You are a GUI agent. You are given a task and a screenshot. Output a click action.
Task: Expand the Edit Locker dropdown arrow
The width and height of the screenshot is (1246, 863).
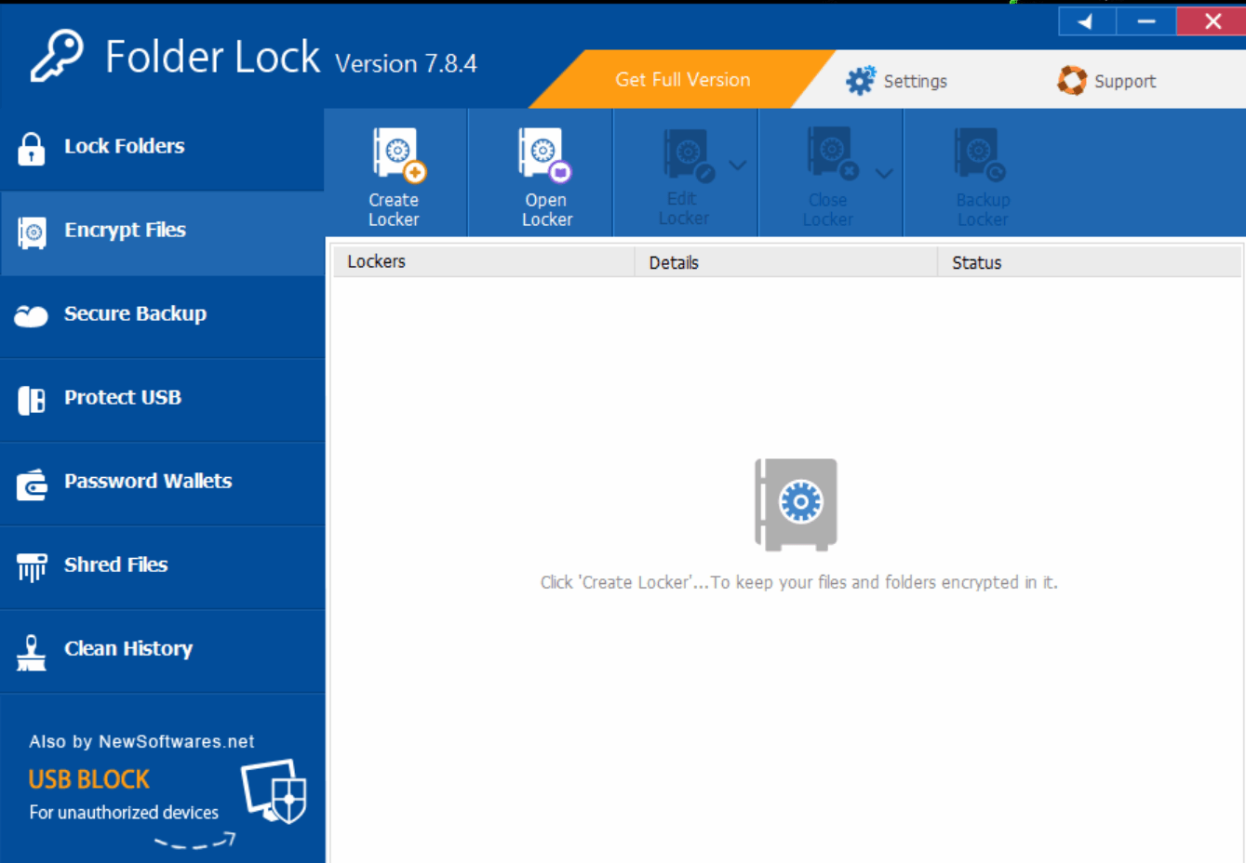click(x=737, y=164)
